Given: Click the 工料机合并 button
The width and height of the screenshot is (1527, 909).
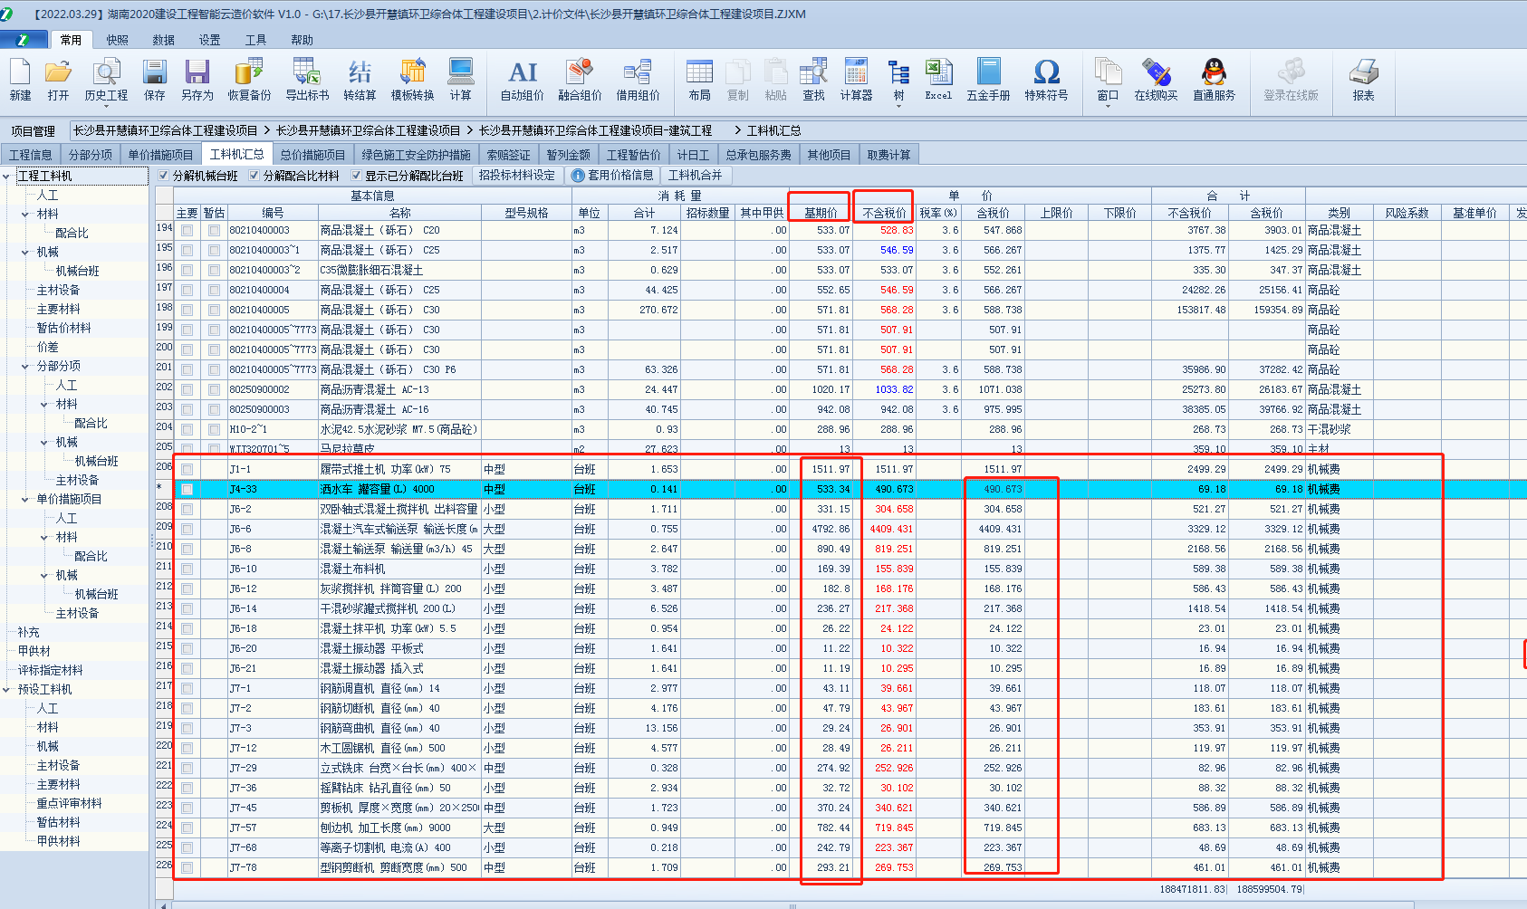Looking at the screenshot, I should (x=696, y=176).
